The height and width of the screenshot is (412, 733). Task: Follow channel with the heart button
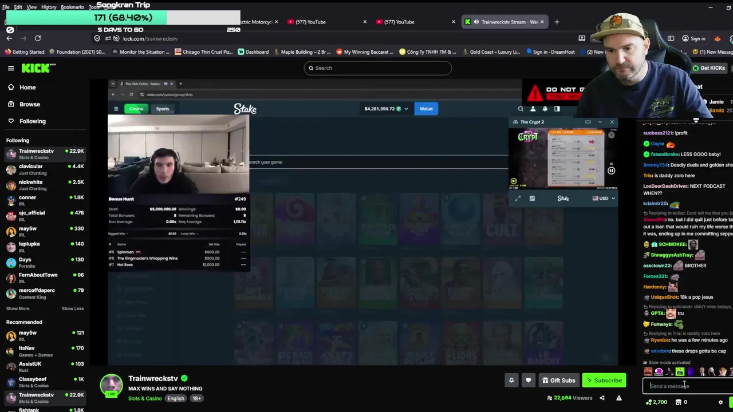coord(529,381)
